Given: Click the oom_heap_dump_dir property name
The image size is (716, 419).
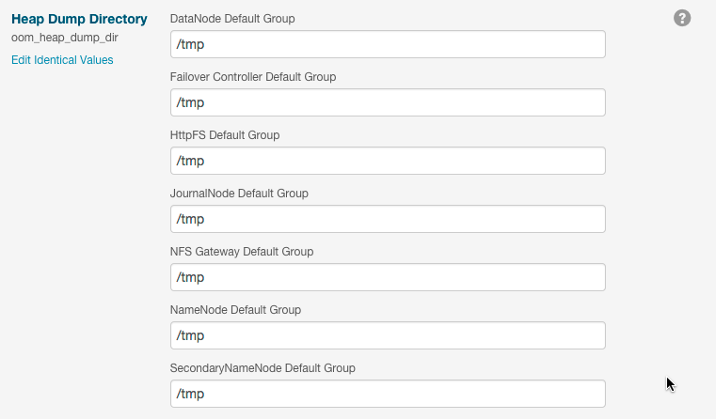Looking at the screenshot, I should (64, 39).
